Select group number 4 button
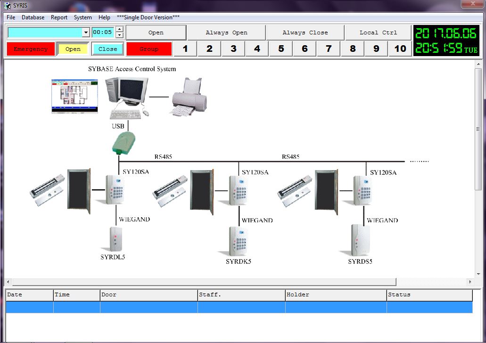486x343 pixels. point(257,49)
